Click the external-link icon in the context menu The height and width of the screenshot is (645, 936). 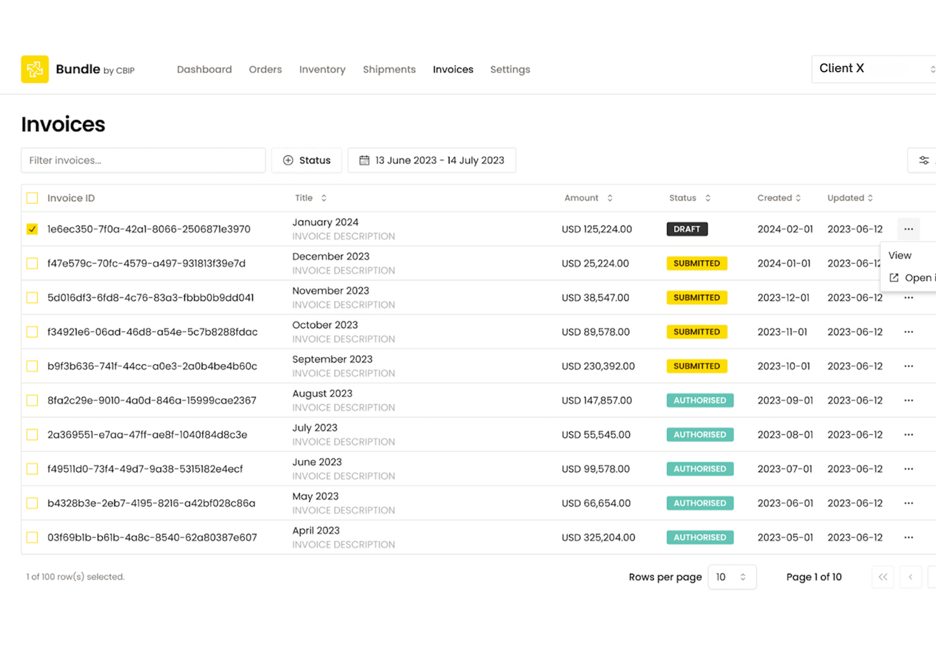894,278
